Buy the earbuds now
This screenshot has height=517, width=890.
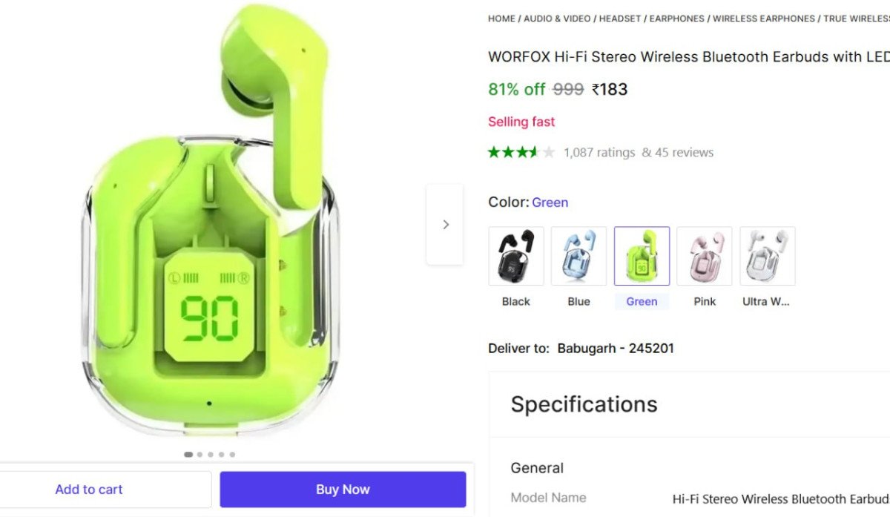343,490
